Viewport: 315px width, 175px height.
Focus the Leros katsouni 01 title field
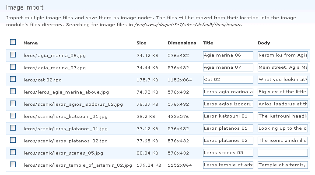click(x=228, y=116)
